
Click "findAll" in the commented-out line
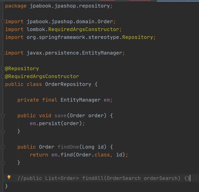coord(93,178)
